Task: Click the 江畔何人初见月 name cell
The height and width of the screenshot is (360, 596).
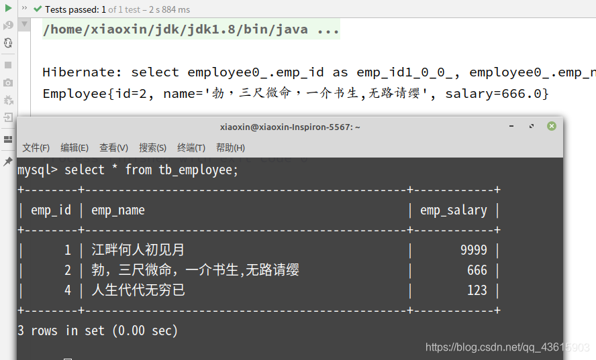Action: tap(138, 250)
